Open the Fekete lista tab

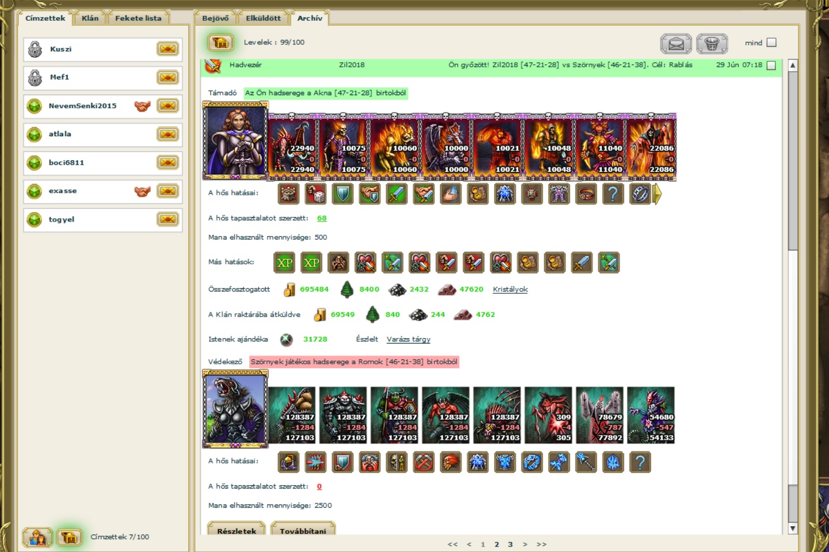pos(138,18)
